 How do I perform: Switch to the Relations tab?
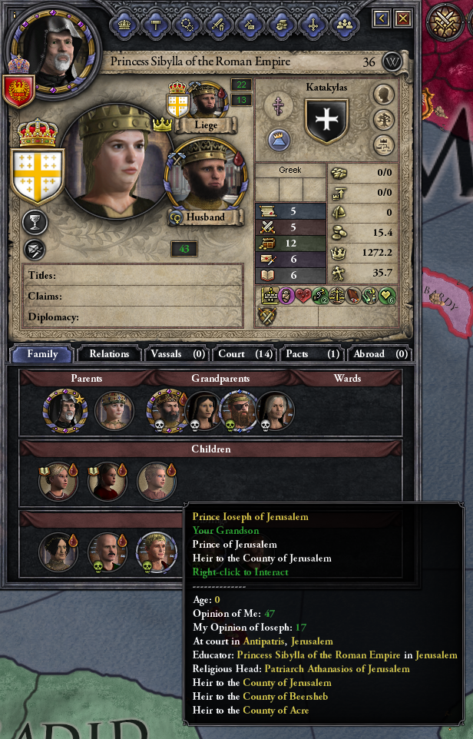point(109,354)
